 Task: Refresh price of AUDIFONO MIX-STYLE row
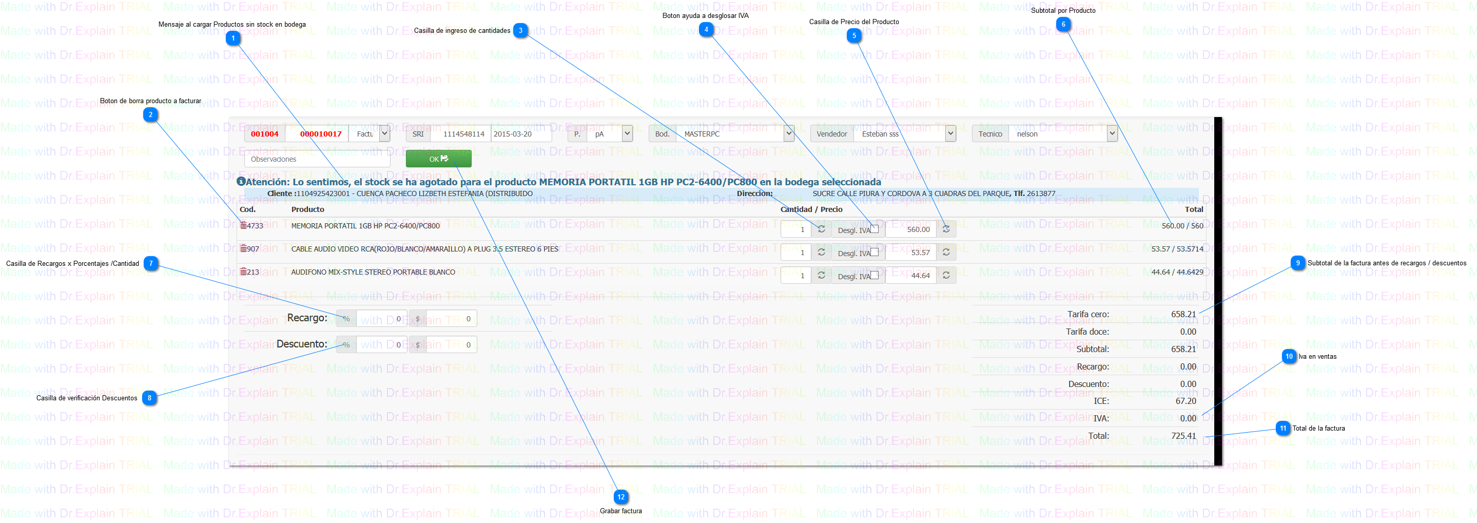(946, 276)
